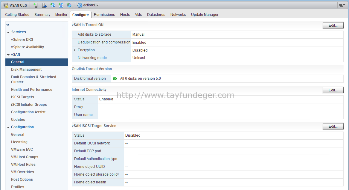Collapse the Configuration tree section

coord(8,127)
